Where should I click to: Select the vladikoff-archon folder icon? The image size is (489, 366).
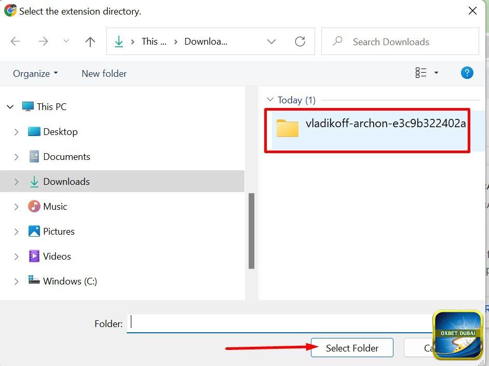[288, 128]
